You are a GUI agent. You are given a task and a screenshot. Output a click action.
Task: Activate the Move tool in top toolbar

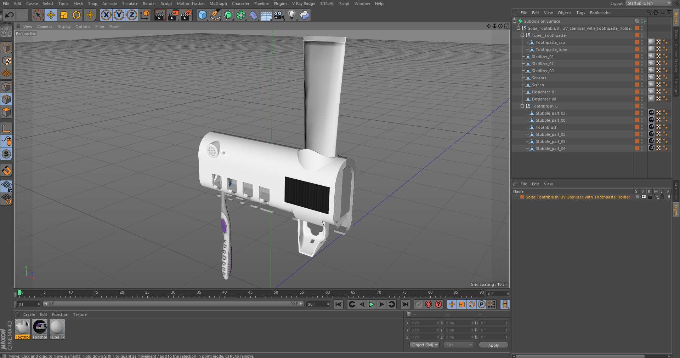tap(51, 15)
